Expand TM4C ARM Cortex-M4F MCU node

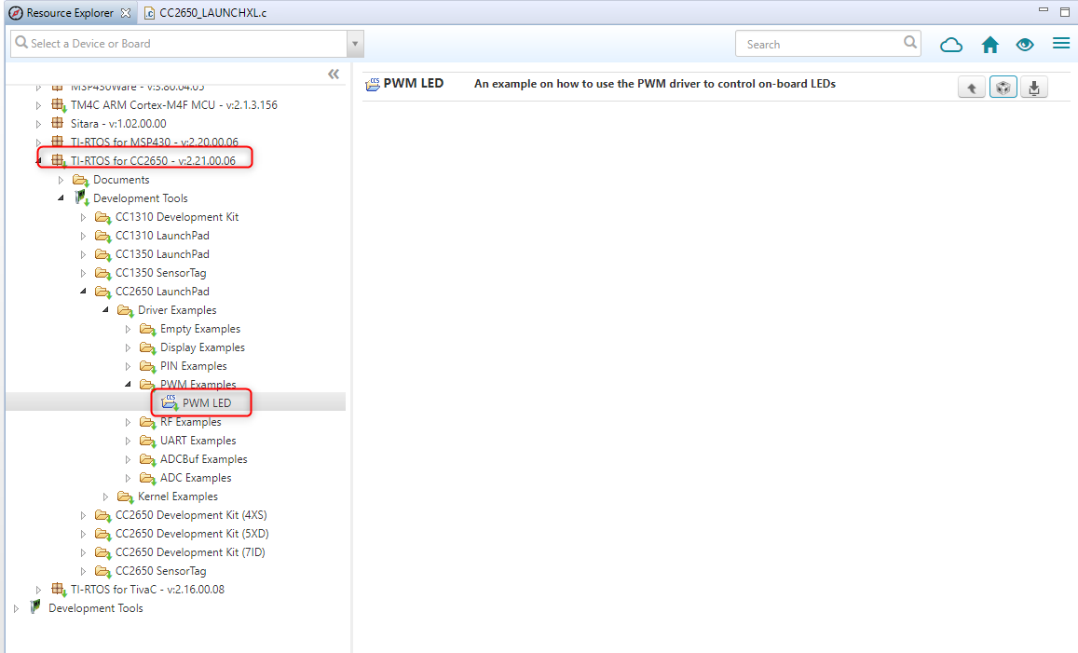38,105
